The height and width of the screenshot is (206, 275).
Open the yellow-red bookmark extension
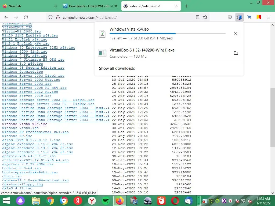tap(259, 17)
